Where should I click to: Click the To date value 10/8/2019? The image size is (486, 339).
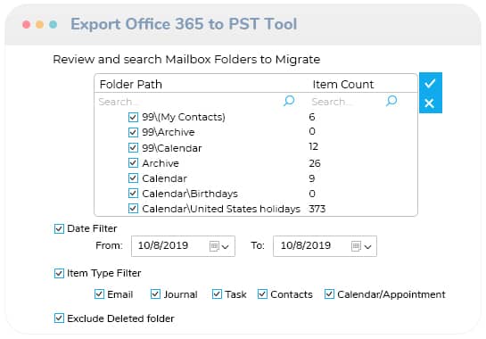coord(306,245)
